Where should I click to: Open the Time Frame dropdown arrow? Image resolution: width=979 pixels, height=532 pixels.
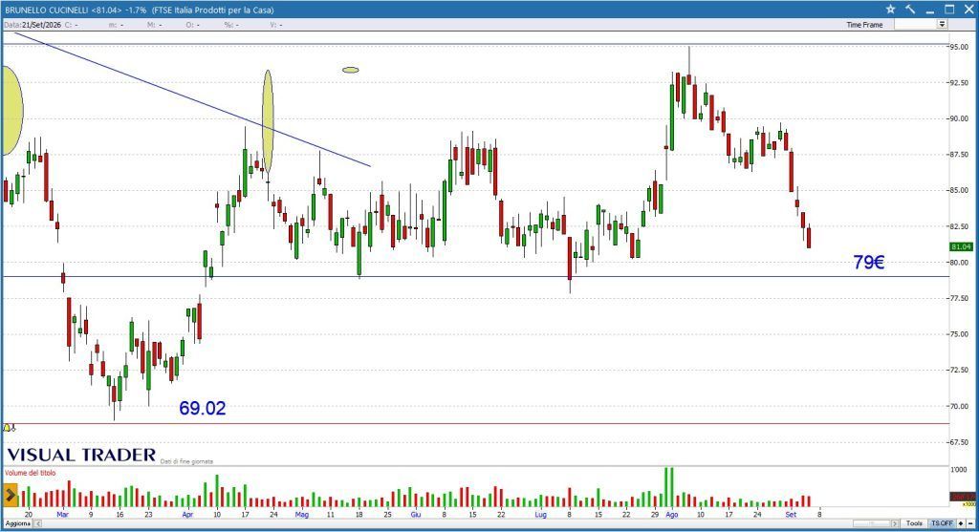coord(942,24)
